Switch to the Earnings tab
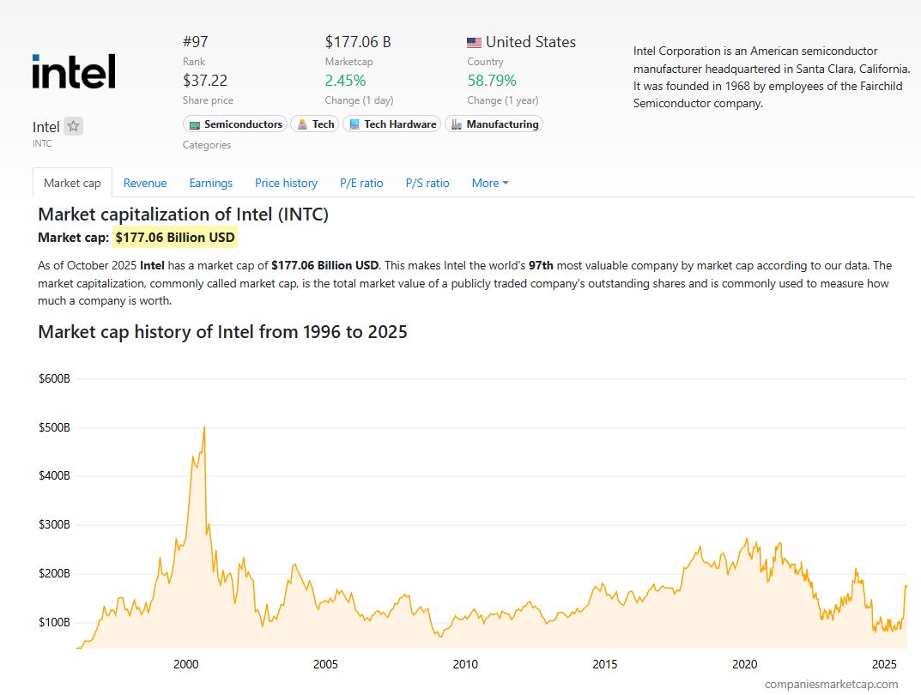This screenshot has width=921, height=695. [x=211, y=183]
